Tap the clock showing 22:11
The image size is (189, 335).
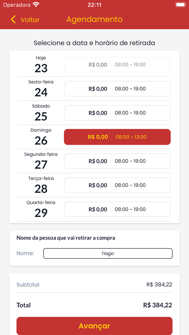(x=94, y=5)
